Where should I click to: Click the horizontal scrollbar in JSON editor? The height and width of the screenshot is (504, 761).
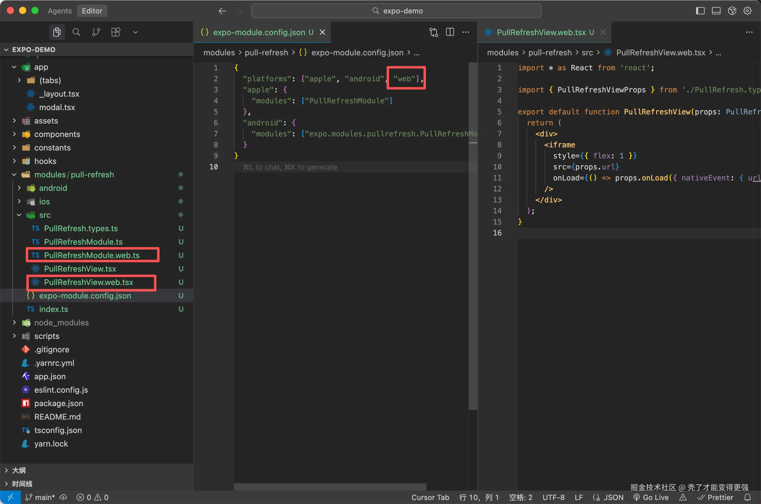tap(330, 487)
